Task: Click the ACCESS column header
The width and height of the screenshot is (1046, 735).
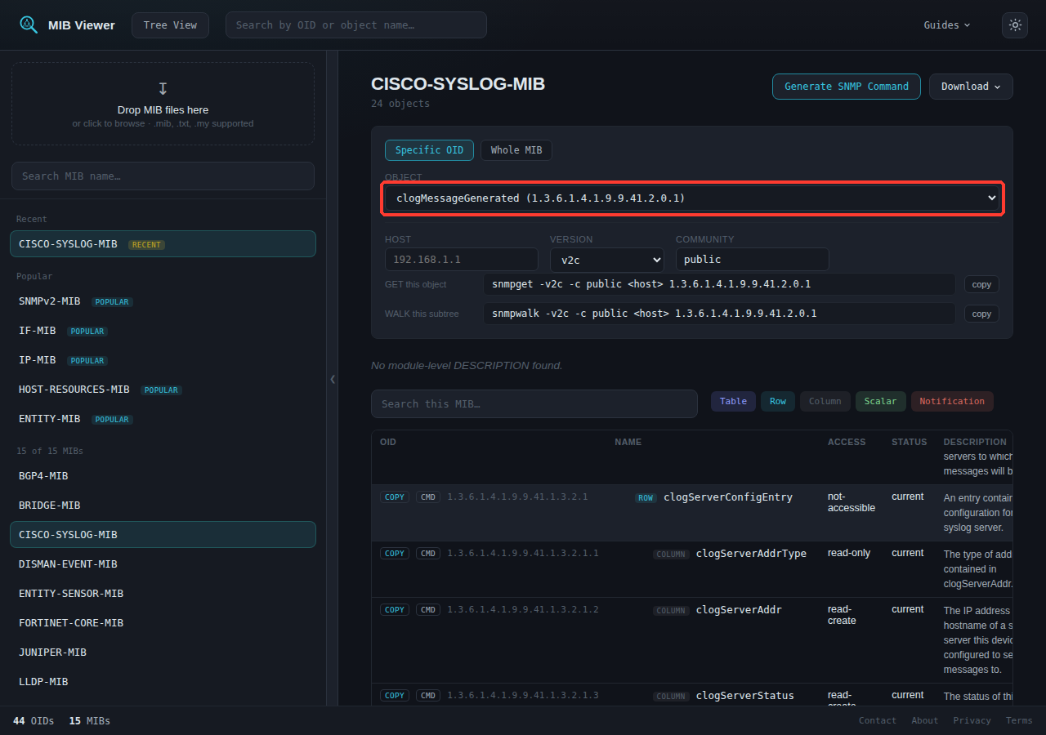Action: [x=847, y=442]
